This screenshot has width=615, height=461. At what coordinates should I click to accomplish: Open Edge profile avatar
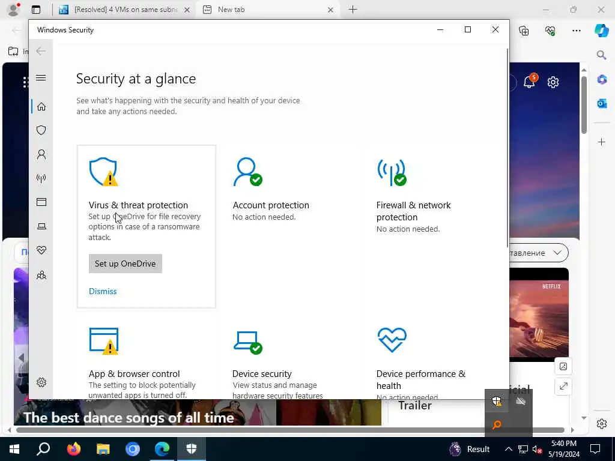pyautogui.click(x=14, y=9)
